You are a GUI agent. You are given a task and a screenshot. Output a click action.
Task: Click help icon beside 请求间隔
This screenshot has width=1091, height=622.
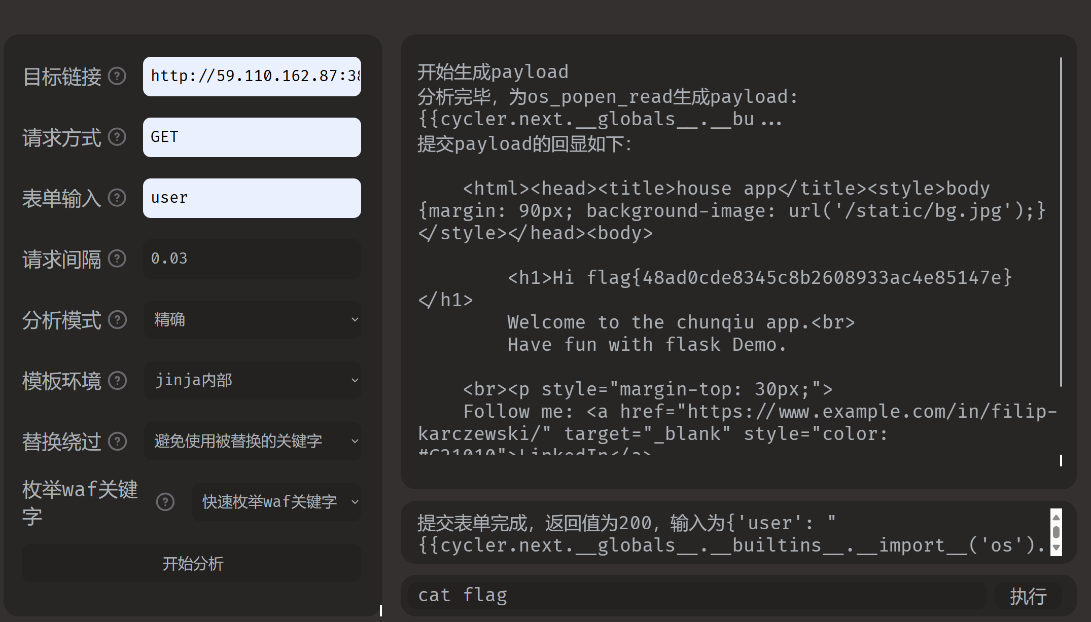tap(117, 259)
